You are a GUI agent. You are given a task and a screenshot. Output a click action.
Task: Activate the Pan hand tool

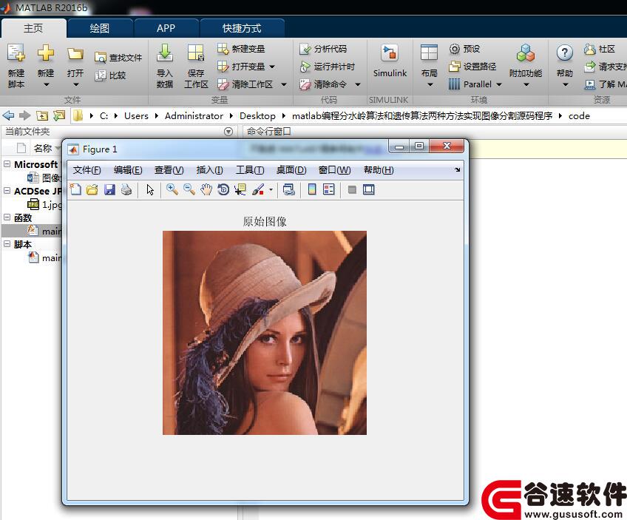[206, 189]
